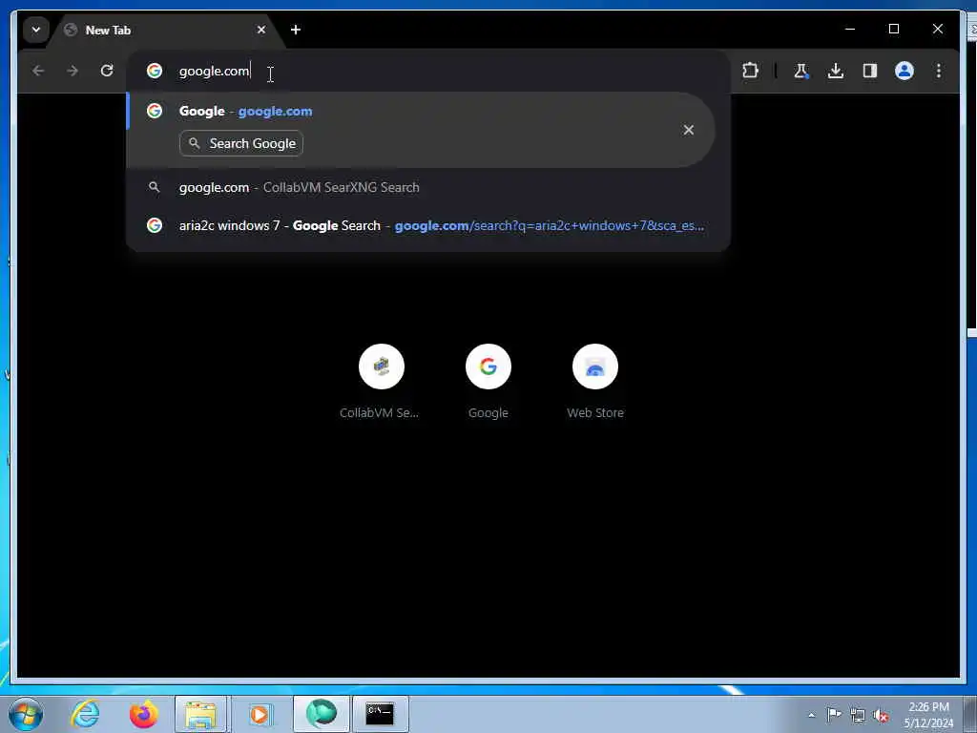Maximize the Chrome window

click(893, 30)
